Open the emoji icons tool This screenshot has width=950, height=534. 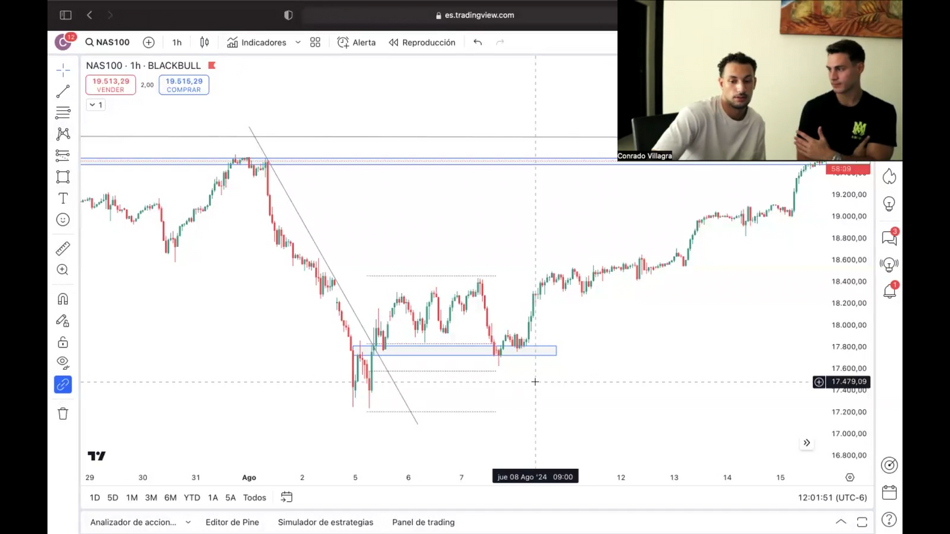click(x=63, y=220)
